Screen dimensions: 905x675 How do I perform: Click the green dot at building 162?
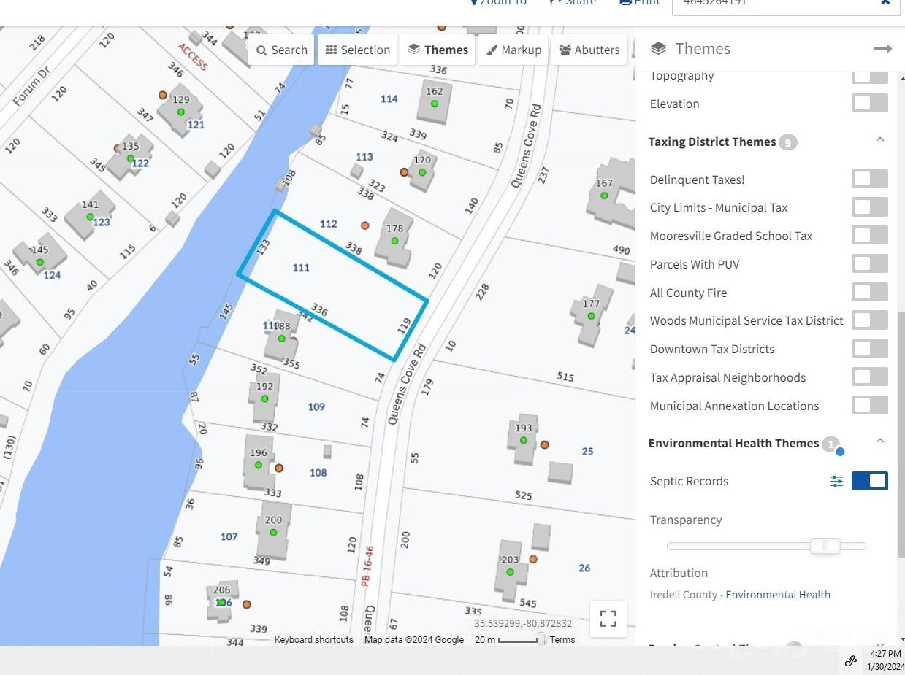(x=434, y=104)
